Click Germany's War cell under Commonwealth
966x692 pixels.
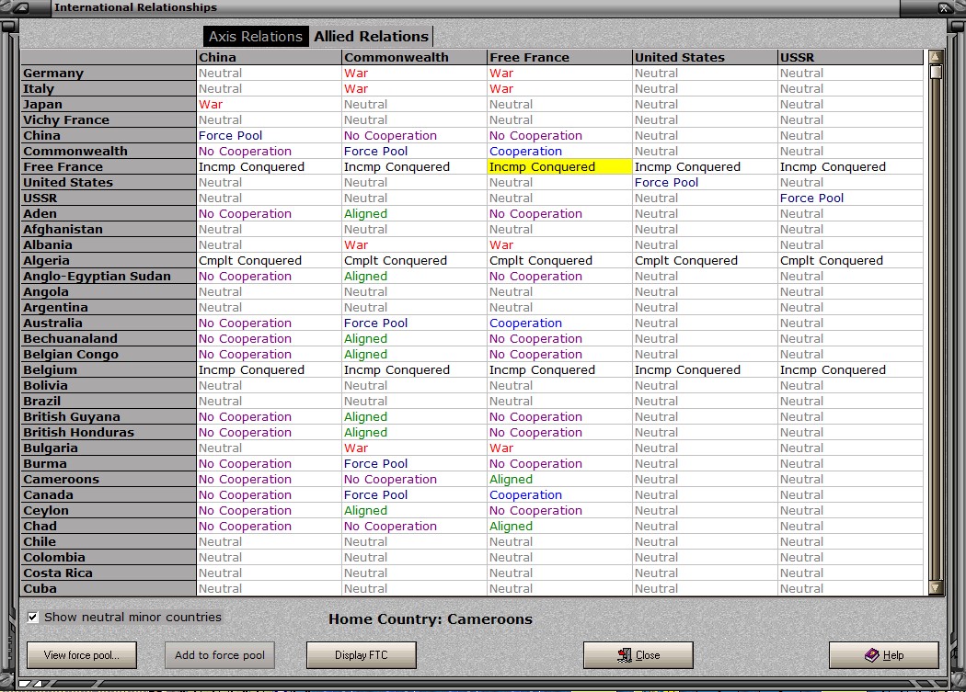click(414, 73)
